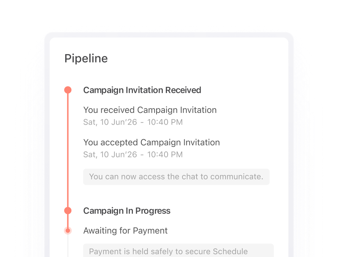The image size is (338, 257).
Task: Click the Awaiting for Payment label
Action: tap(126, 231)
